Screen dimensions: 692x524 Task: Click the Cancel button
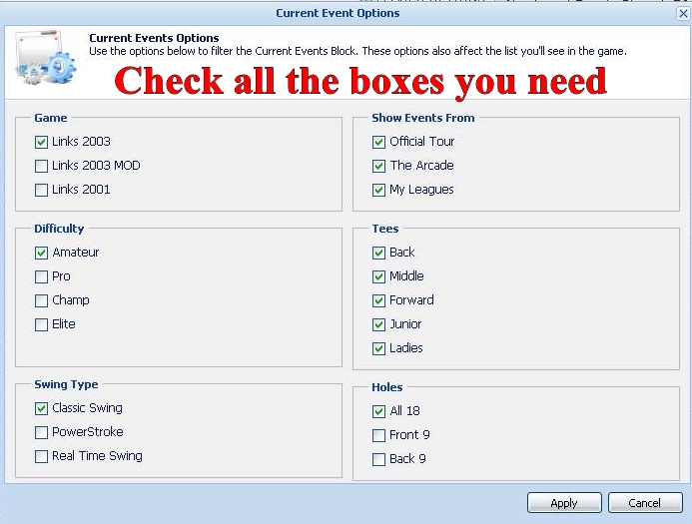point(645,503)
